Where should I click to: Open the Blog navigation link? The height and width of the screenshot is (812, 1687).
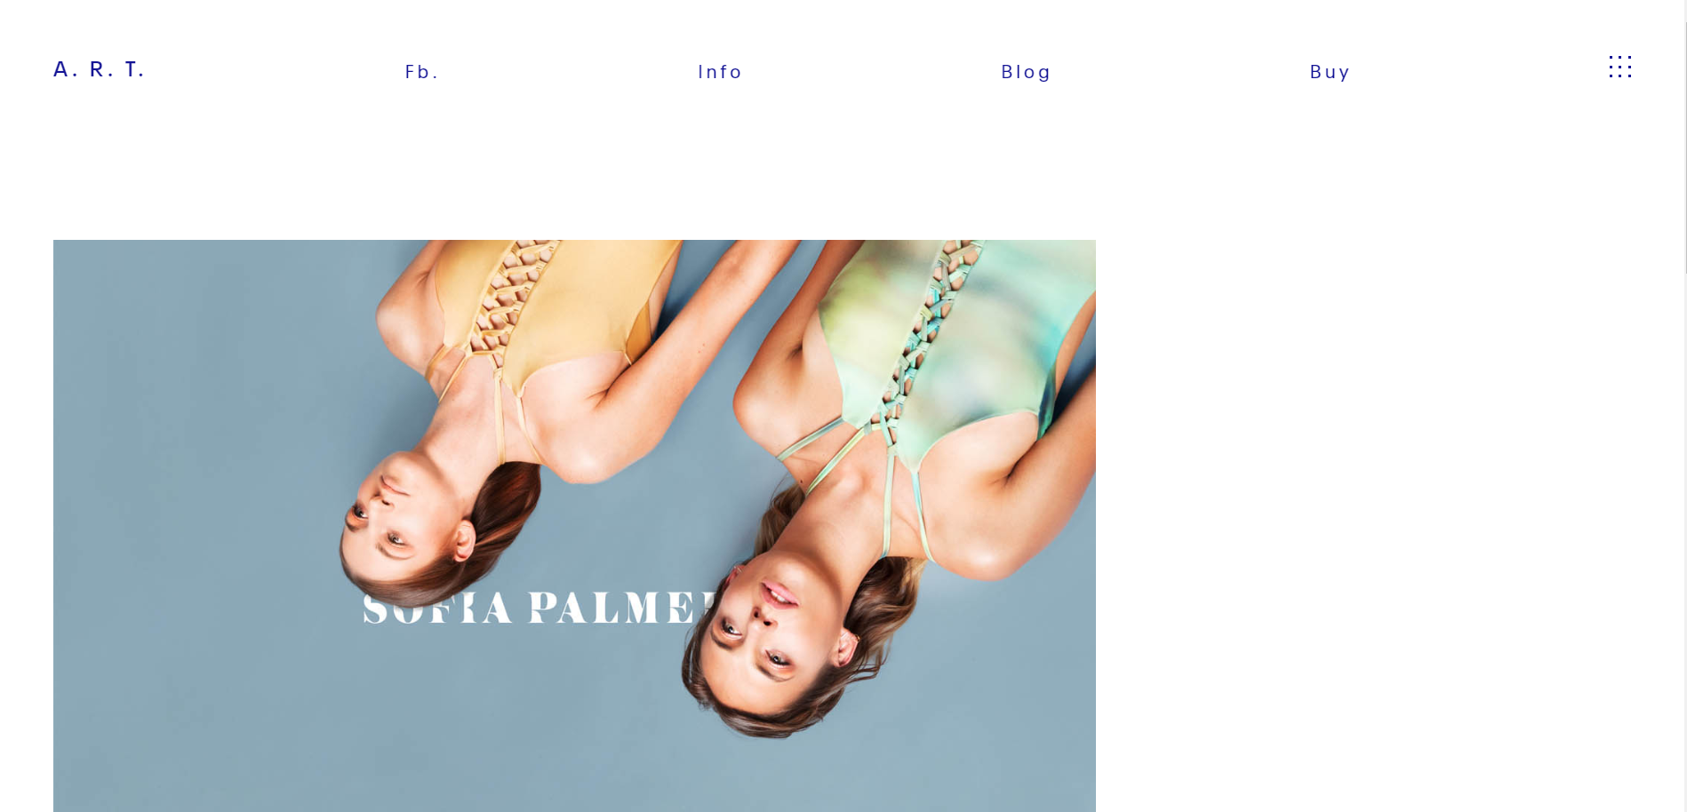[1026, 72]
